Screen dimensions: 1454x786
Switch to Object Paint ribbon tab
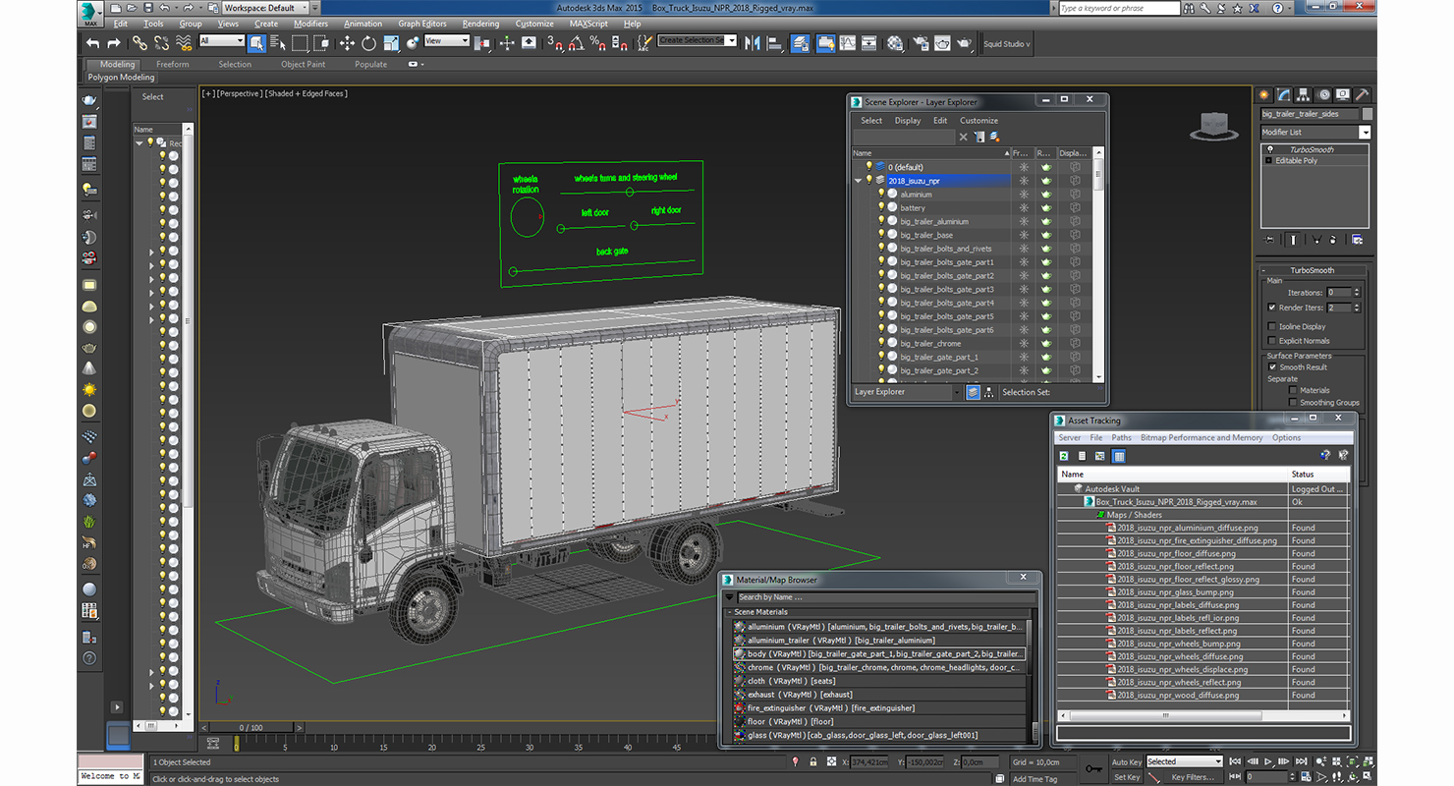click(x=303, y=65)
